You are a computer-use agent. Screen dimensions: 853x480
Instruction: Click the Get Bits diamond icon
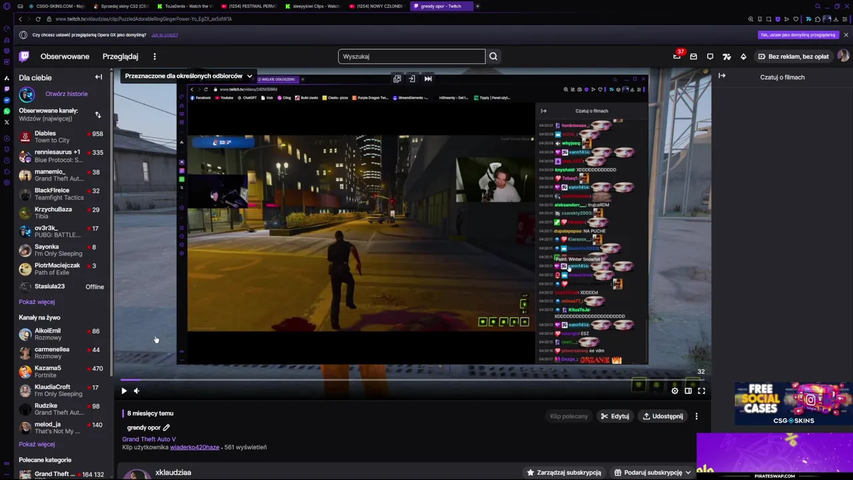click(x=744, y=57)
